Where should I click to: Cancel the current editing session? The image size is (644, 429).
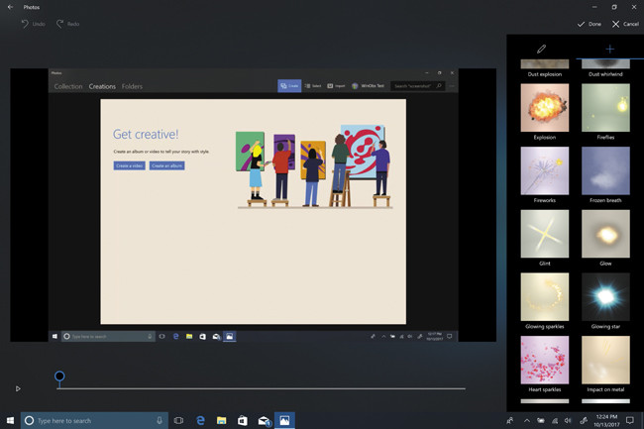625,24
